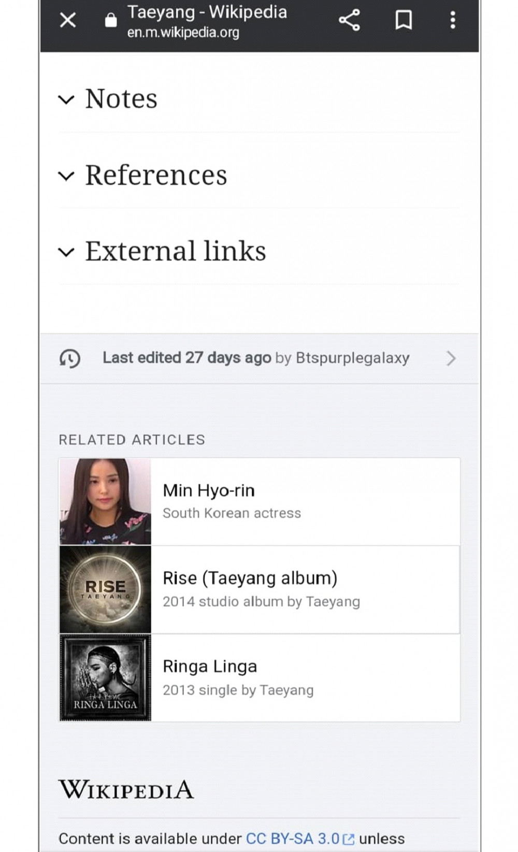The height and width of the screenshot is (852, 518).
Task: Open the three-dot overflow menu
Action: coord(453,20)
